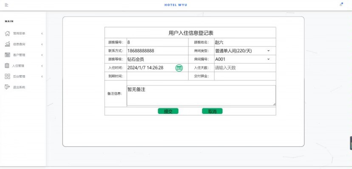Focus the 顾客等级 field showing 钻石会员
The width and height of the screenshot is (352, 169).
(157, 59)
